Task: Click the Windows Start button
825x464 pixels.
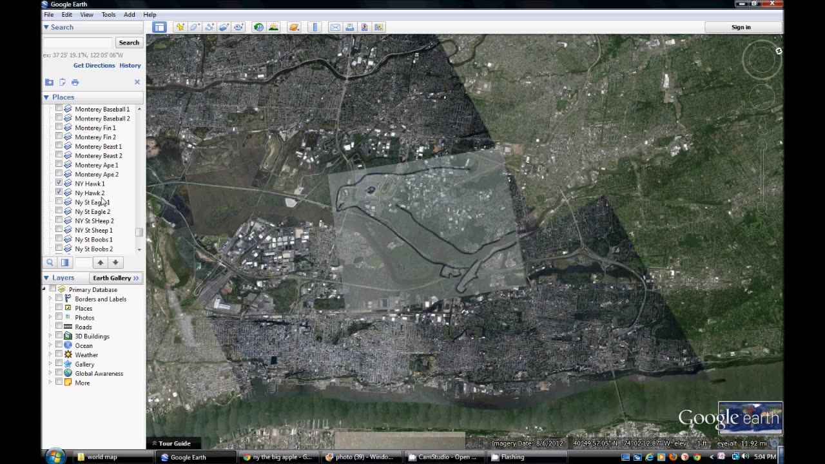Action: [55, 456]
